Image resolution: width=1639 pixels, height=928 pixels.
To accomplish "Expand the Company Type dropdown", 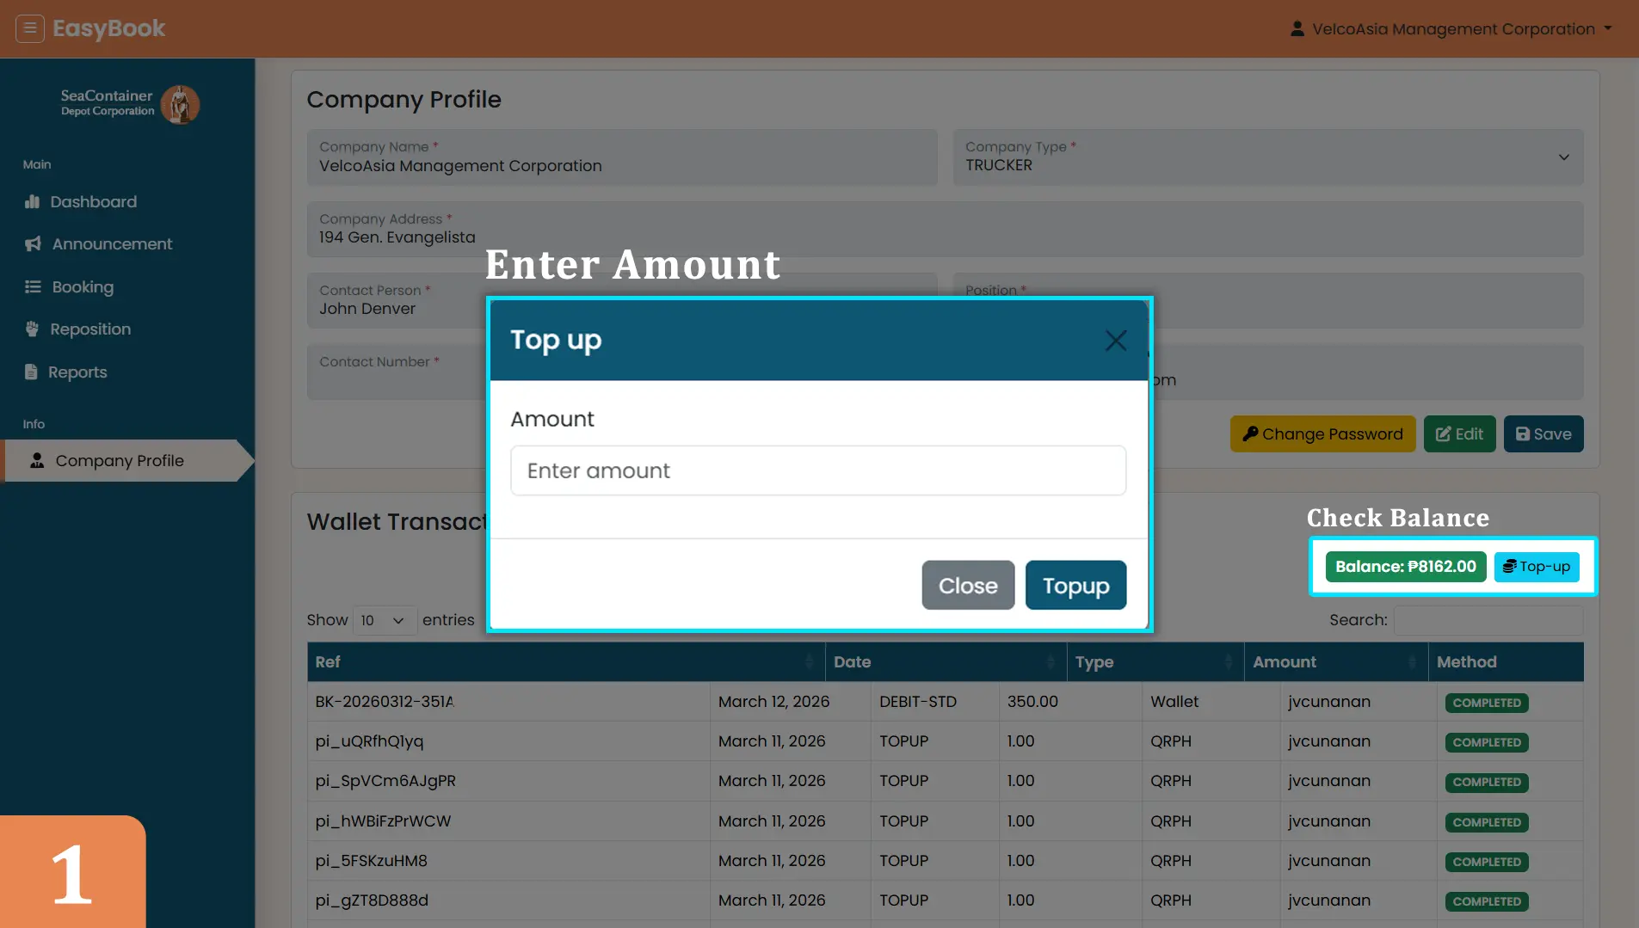I will [x=1563, y=157].
